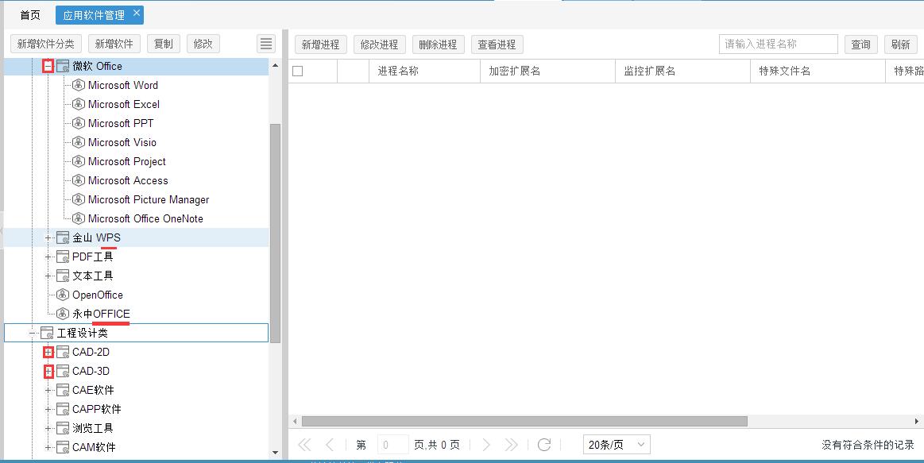Click the next-page arrow icon
The height and width of the screenshot is (463, 924).
tap(486, 444)
